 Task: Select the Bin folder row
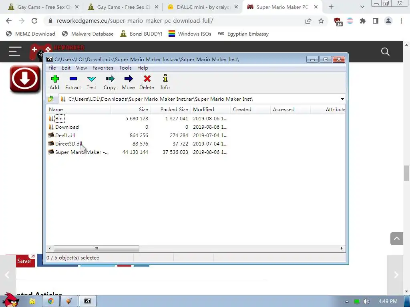click(x=195, y=118)
